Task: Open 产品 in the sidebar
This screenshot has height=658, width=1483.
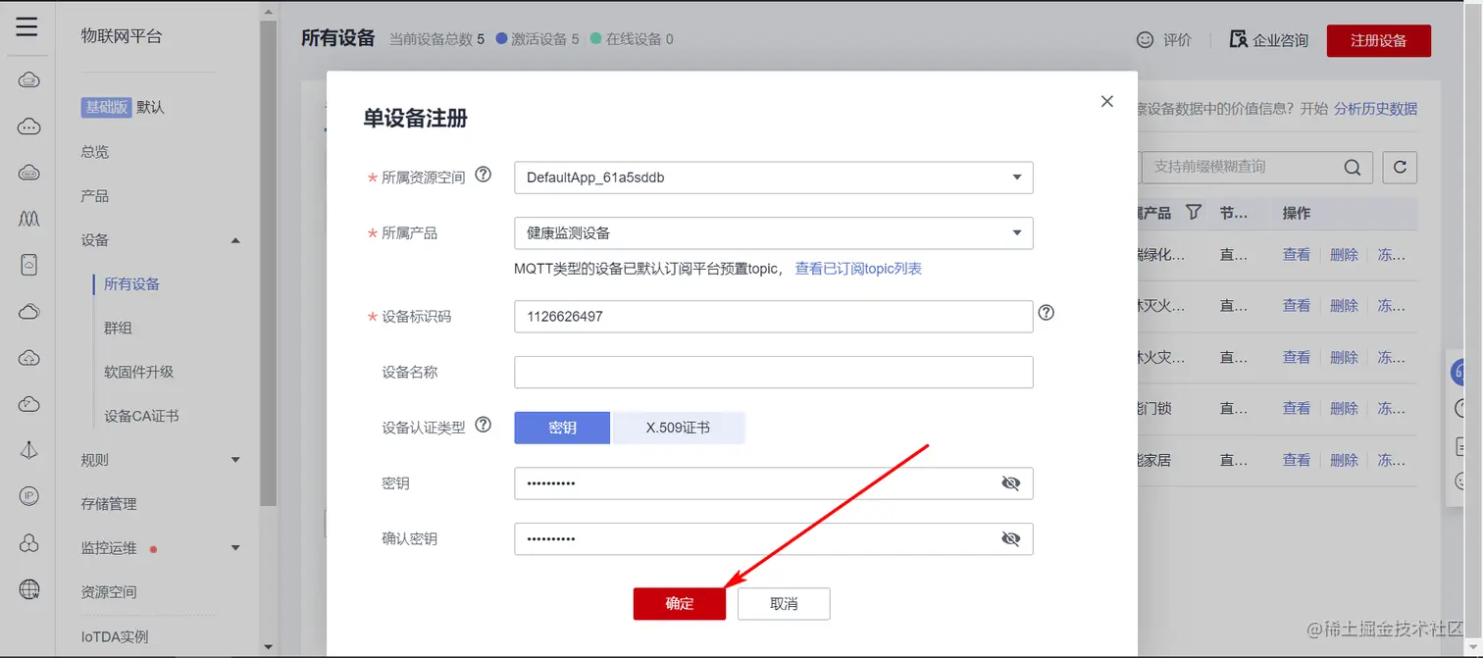Action: point(95,196)
